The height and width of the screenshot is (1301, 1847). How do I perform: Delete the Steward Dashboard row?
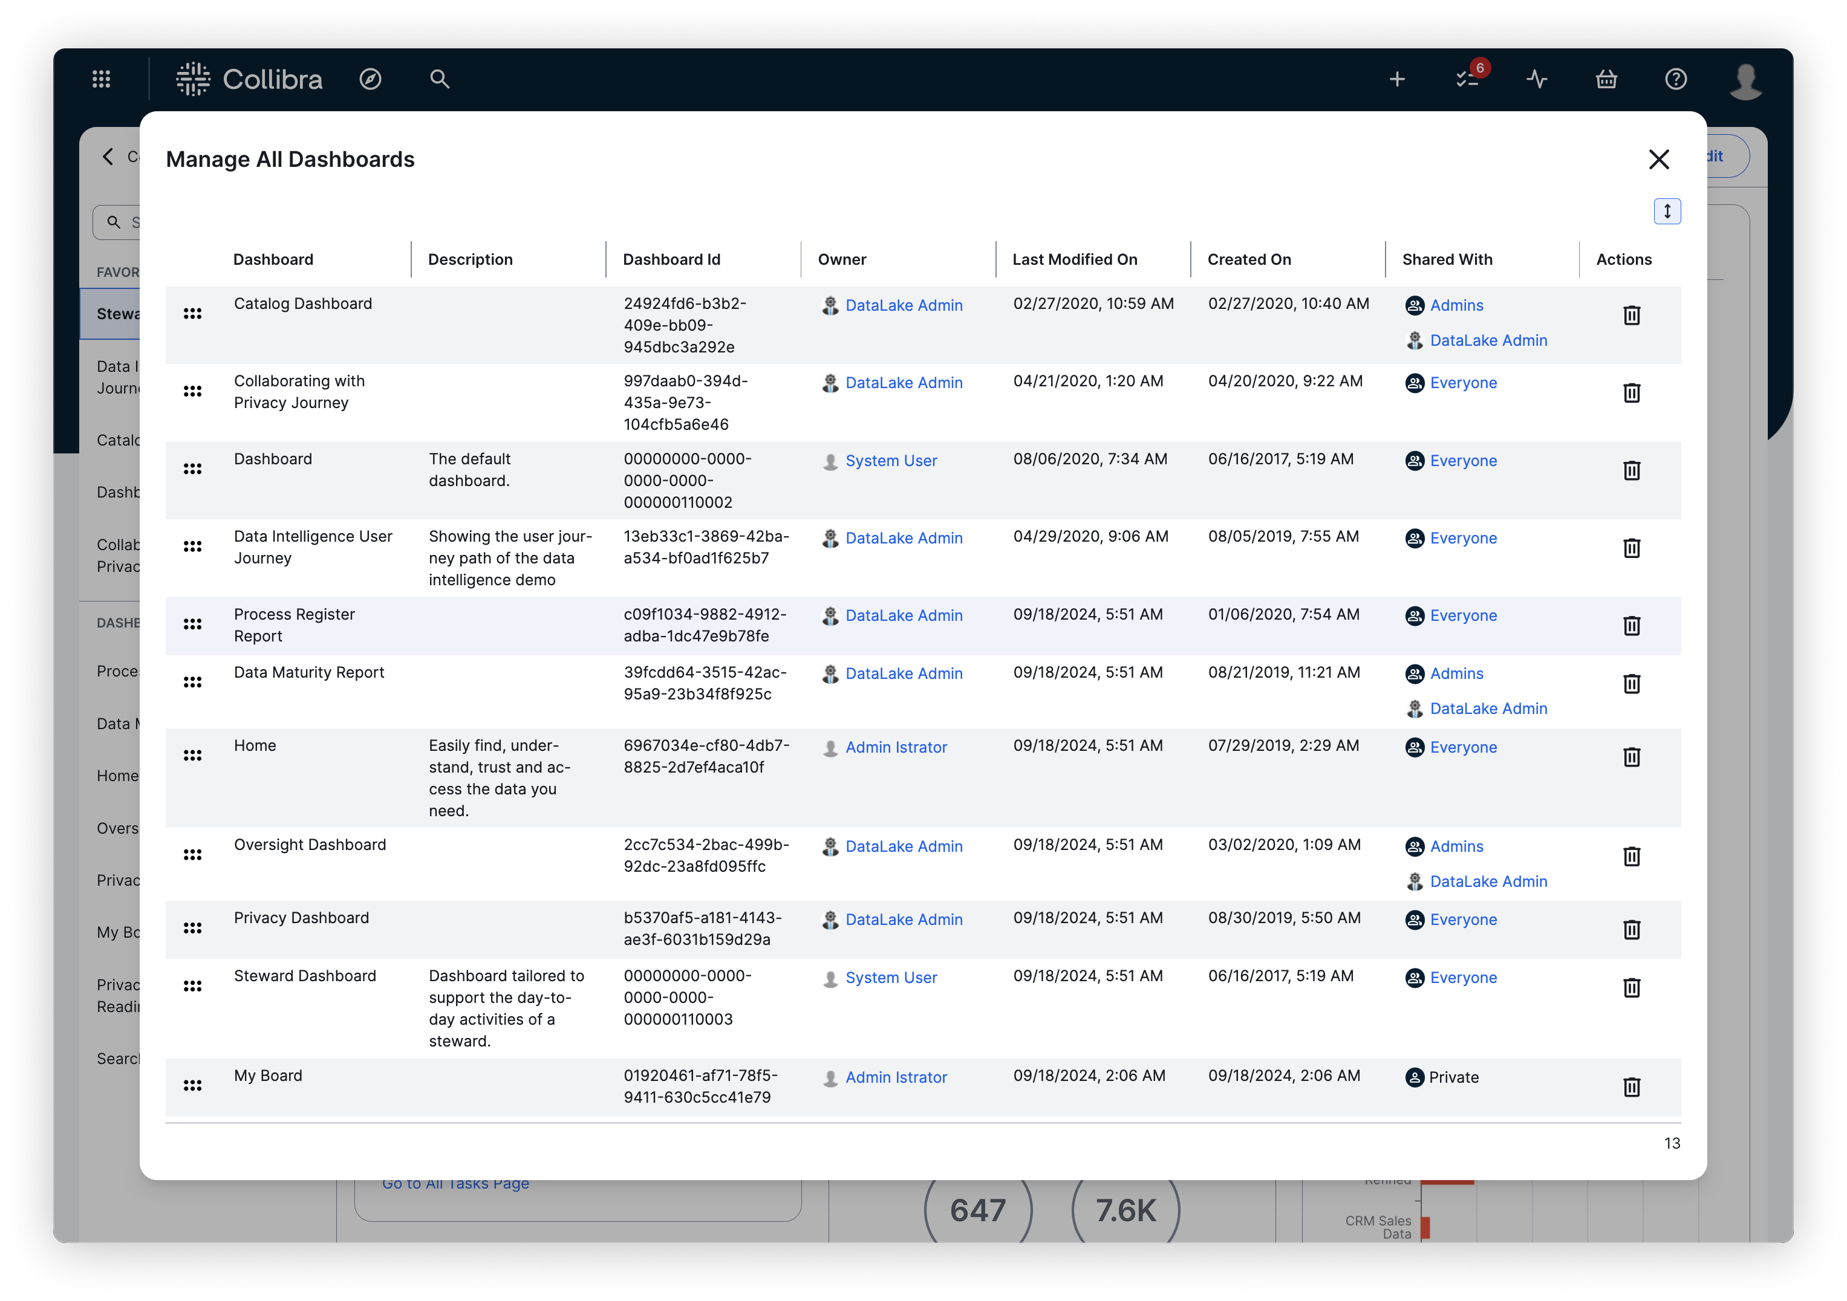1632,987
